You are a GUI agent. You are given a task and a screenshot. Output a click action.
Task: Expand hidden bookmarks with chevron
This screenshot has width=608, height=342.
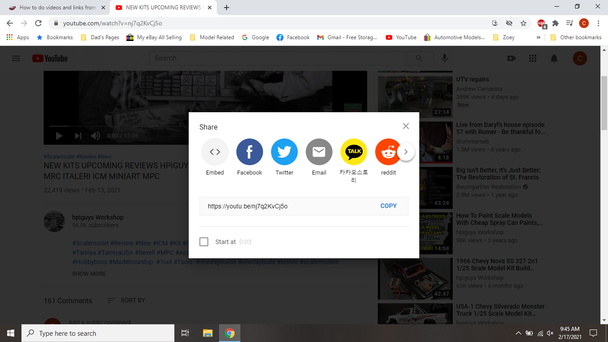538,37
